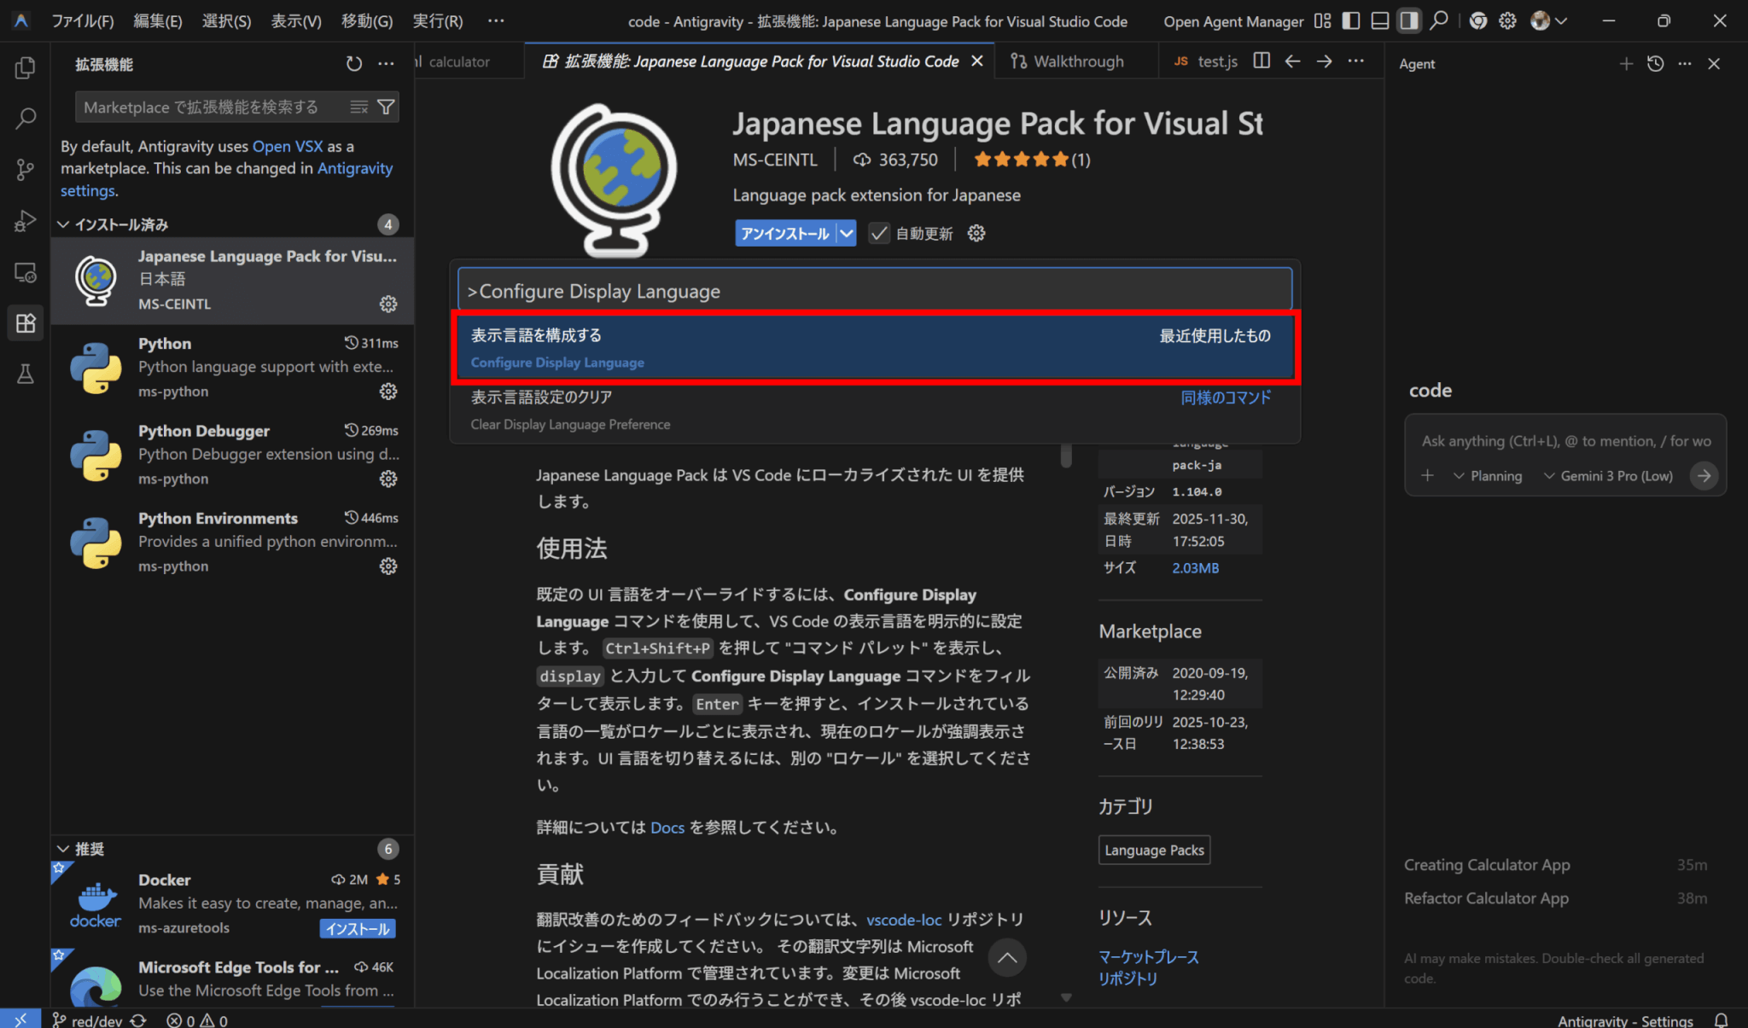1748x1028 pixels.
Task: Click the split editor icon
Action: 1261,61
